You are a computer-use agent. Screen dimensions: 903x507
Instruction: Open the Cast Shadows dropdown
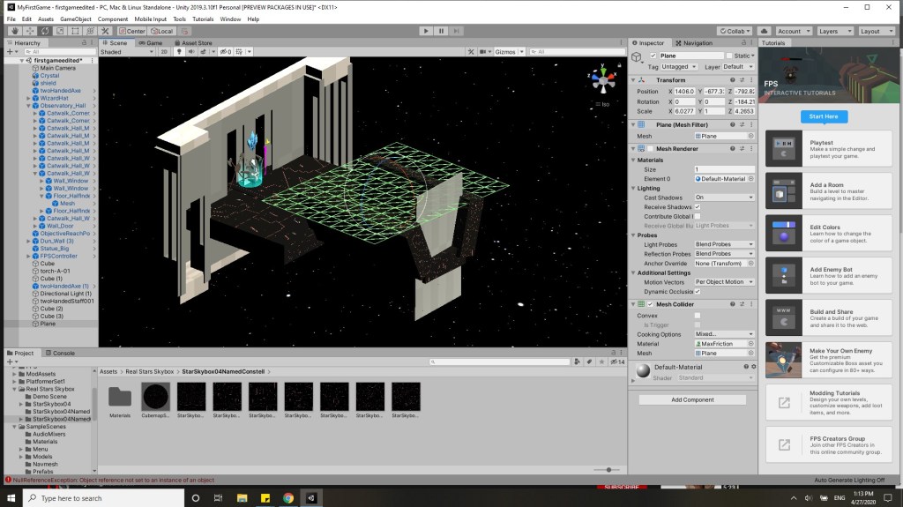point(724,198)
